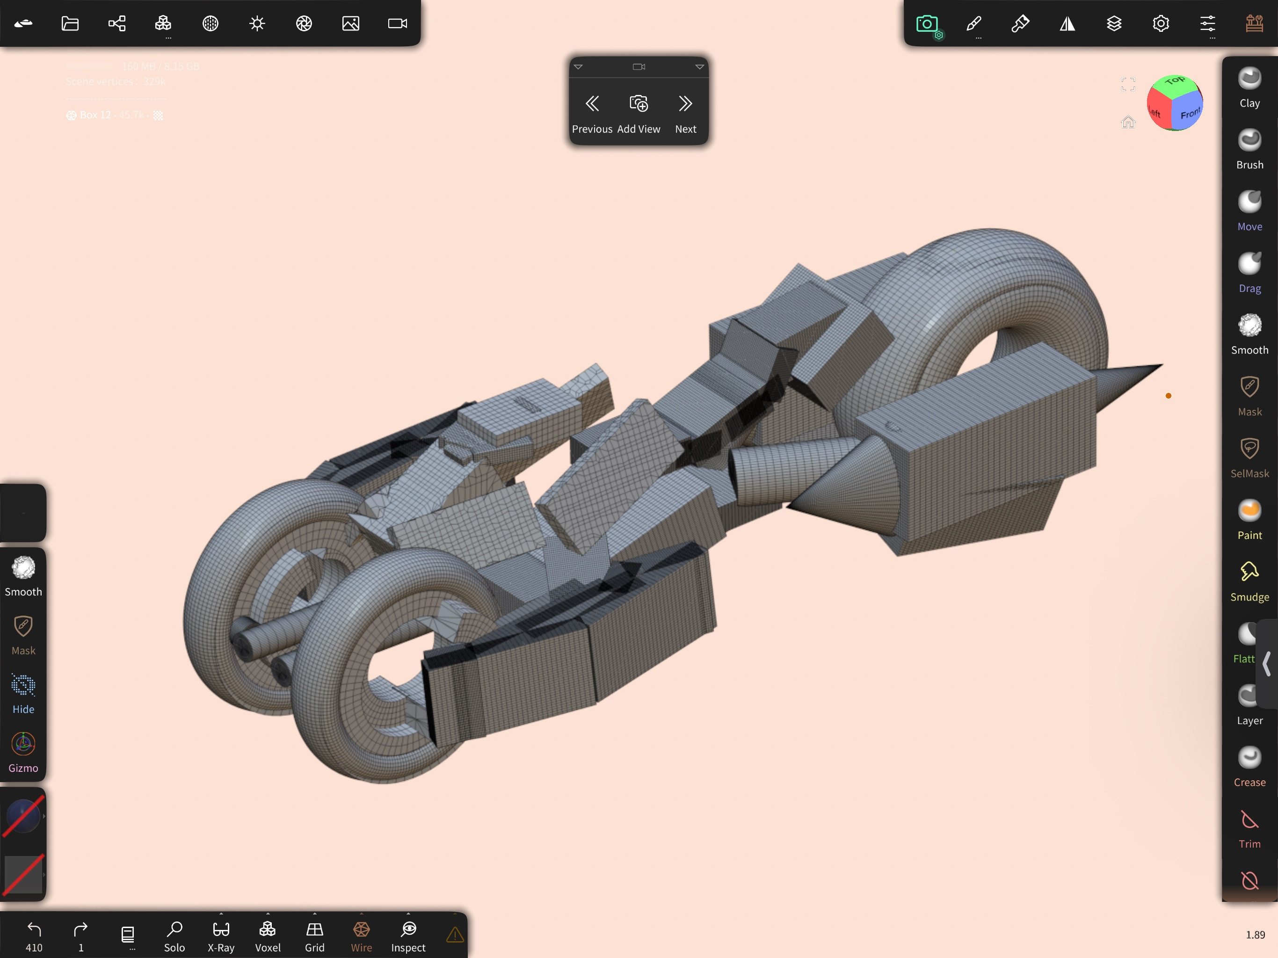Image resolution: width=1278 pixels, height=958 pixels.
Task: Expand the view panel left arrow
Action: click(x=578, y=67)
